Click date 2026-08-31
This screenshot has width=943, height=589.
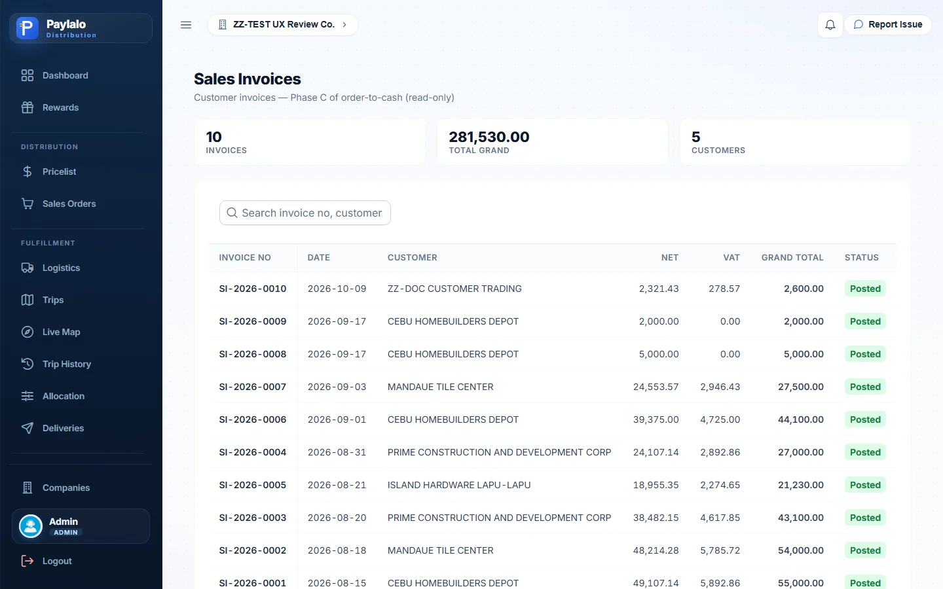pos(337,452)
